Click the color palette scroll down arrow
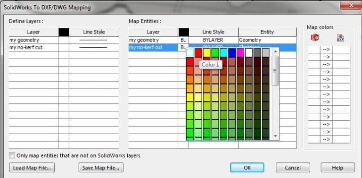 275,136
